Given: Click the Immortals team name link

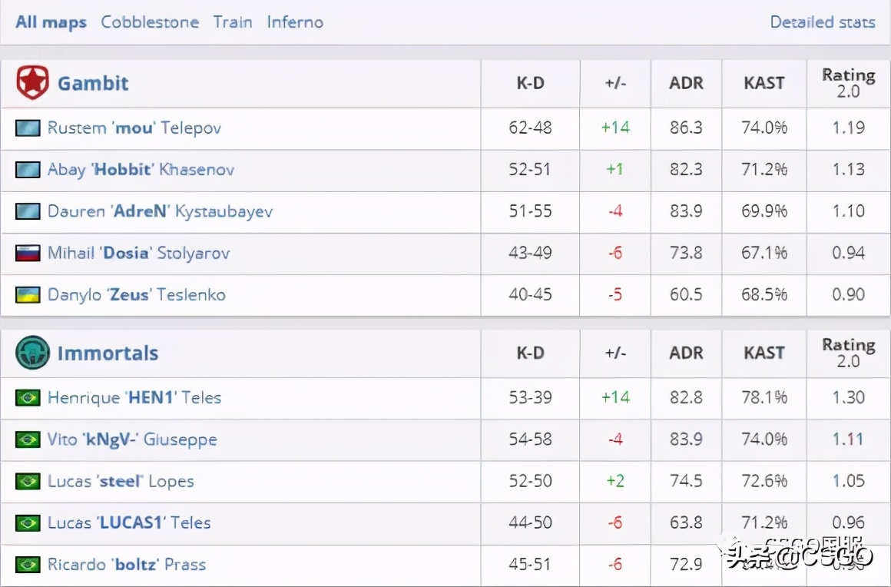Looking at the screenshot, I should point(108,353).
